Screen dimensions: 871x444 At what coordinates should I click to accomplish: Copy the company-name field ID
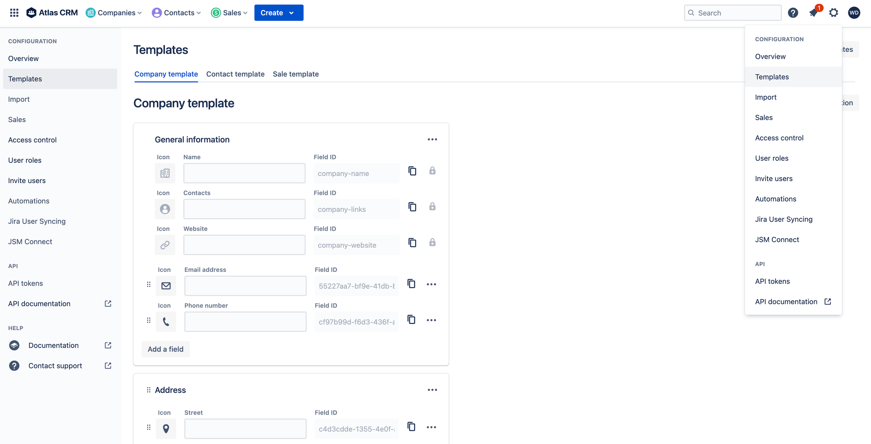(412, 171)
